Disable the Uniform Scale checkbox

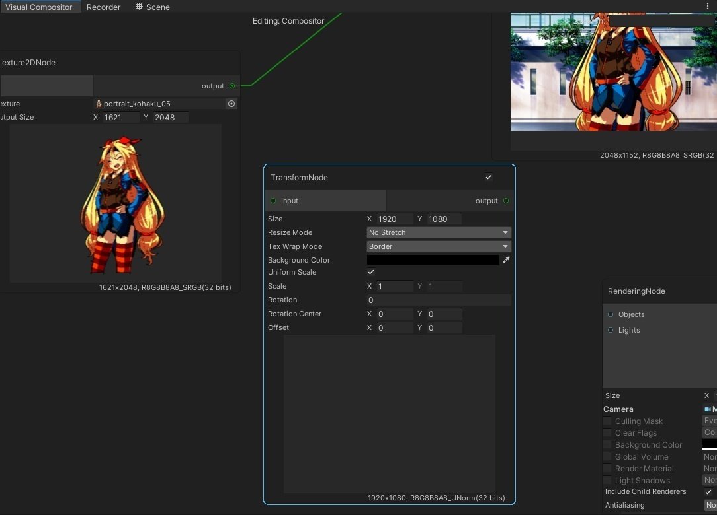pos(371,272)
